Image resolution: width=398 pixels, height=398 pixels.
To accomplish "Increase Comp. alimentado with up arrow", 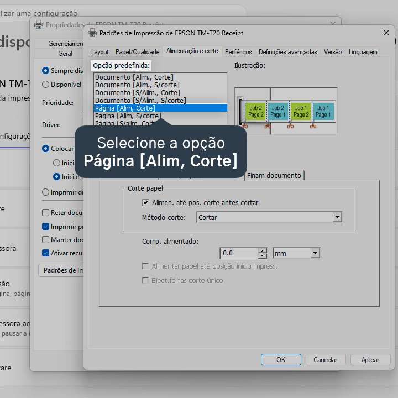I will [x=262, y=250].
